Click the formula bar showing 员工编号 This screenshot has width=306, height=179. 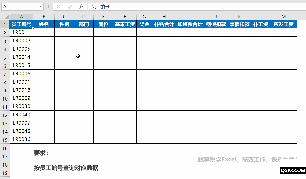(197, 7)
